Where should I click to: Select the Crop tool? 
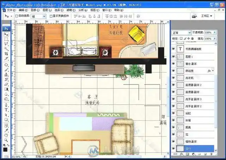(x=6, y=53)
